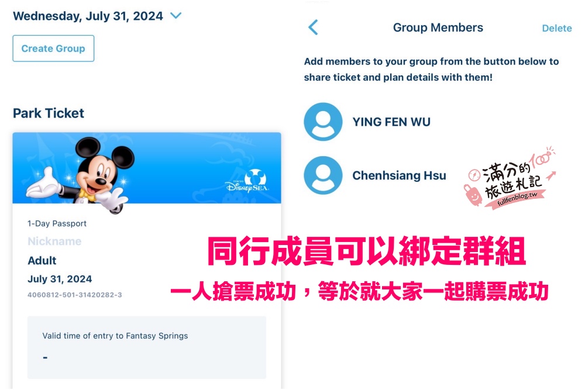This screenshot has height=390, width=585.
Task: Click the Park Ticket section heading
Action: (x=49, y=113)
